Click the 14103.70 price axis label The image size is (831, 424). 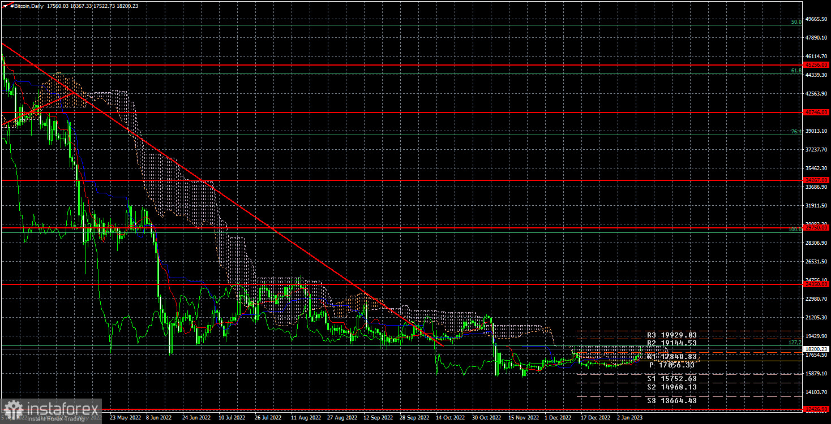coord(816,392)
